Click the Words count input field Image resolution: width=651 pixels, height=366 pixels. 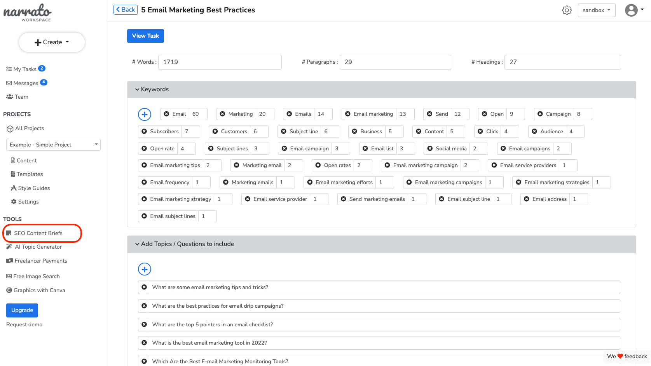220,62
